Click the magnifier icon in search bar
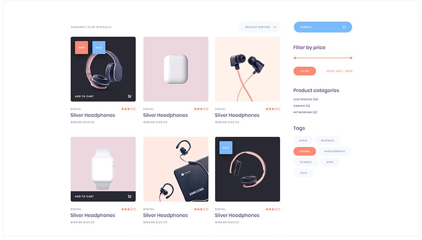Image resolution: width=422 pixels, height=240 pixels. (x=344, y=27)
